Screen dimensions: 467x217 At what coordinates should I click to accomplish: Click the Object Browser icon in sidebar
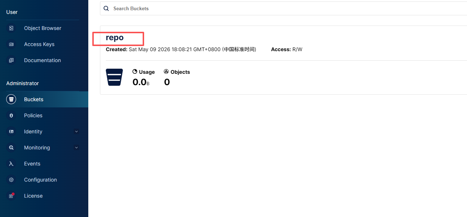point(11,28)
